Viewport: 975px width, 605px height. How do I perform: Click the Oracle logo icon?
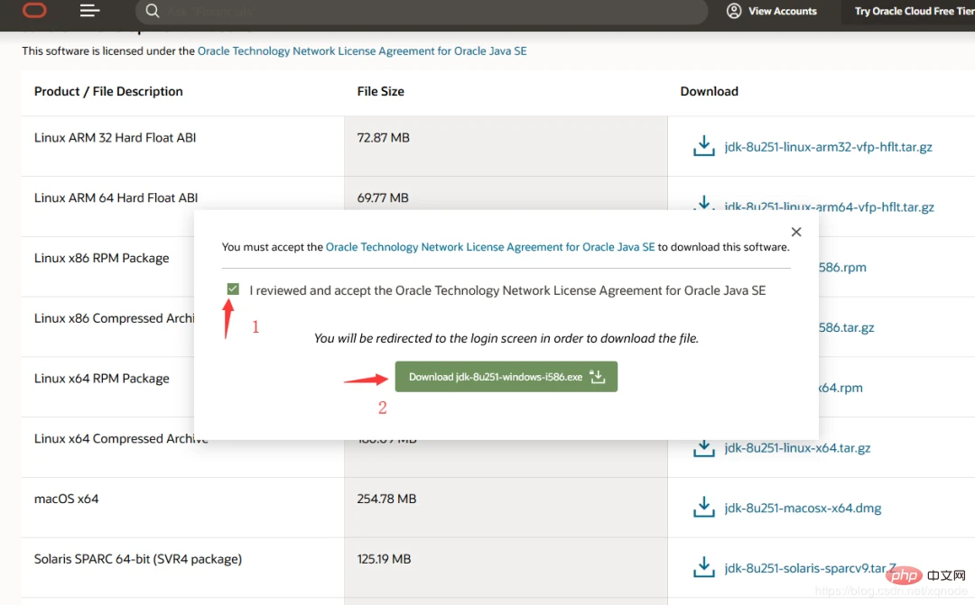pos(35,11)
